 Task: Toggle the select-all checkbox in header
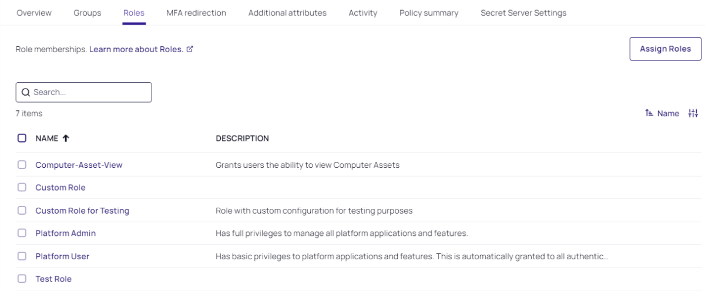(22, 138)
